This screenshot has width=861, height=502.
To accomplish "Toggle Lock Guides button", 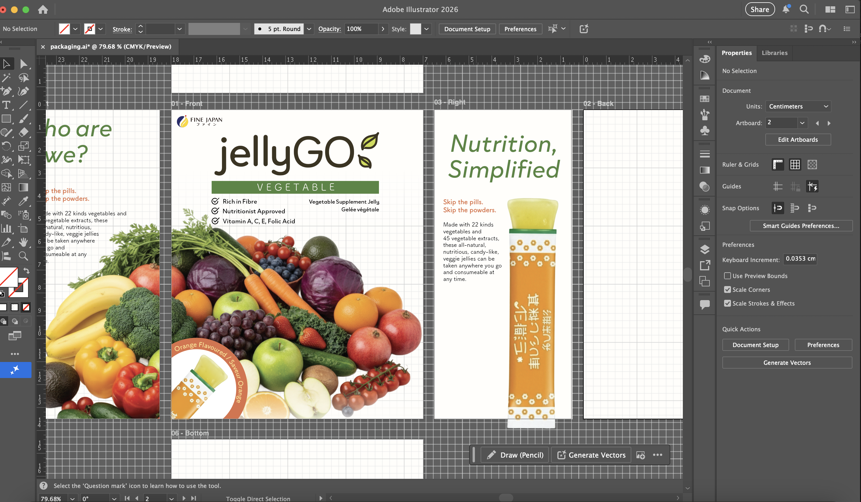I will (x=795, y=186).
